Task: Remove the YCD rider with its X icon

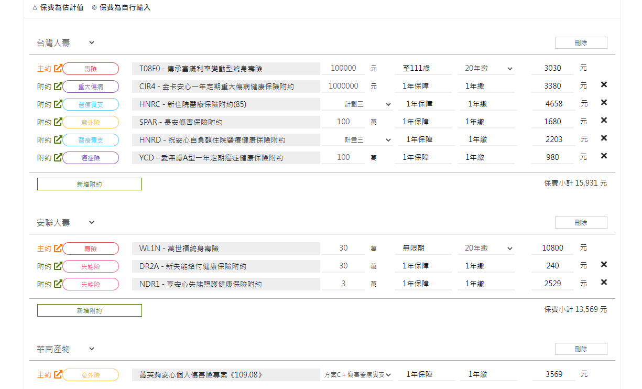Action: 604,156
